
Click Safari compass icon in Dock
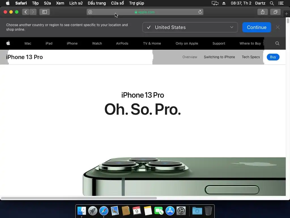104,211
